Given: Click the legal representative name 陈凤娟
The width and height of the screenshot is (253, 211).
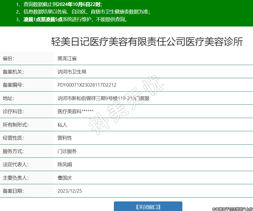Looking at the screenshot, I should (x=65, y=165).
